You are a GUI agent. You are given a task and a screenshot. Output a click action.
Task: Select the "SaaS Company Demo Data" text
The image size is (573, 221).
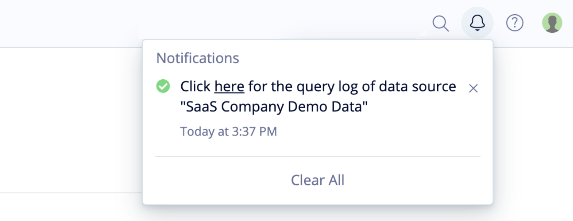[274, 108]
